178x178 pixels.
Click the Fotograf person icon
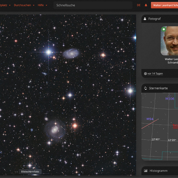[x=145, y=19]
